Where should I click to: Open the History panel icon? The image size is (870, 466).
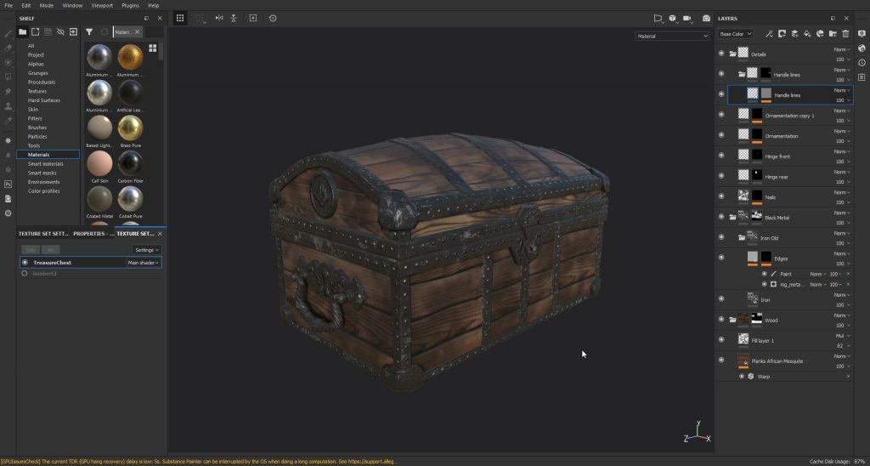pos(862,63)
